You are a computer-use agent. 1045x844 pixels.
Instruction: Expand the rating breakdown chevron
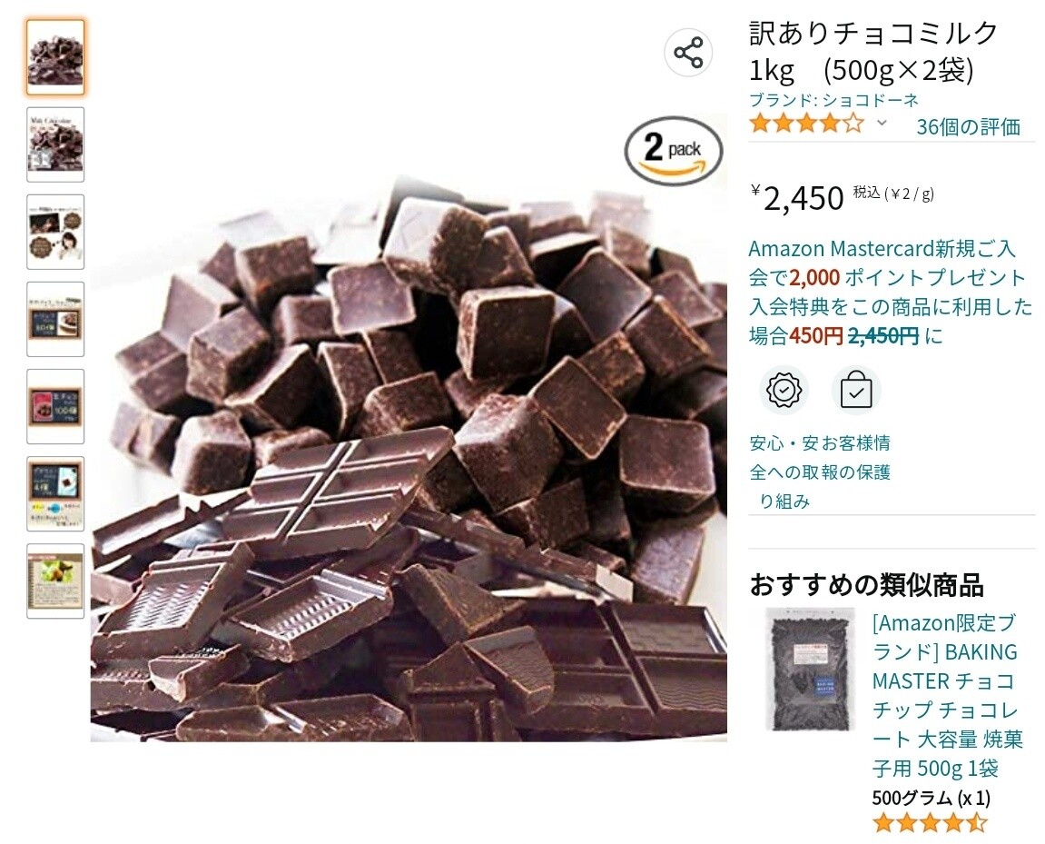pyautogui.click(x=882, y=124)
